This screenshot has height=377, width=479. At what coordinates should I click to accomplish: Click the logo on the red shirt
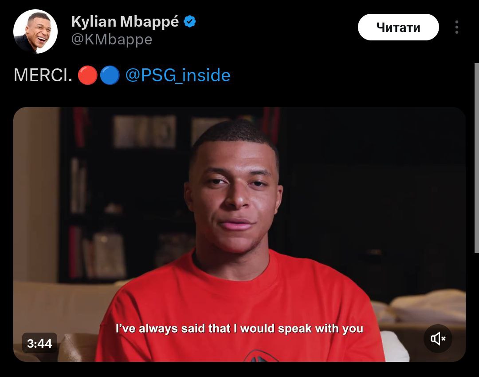click(259, 356)
